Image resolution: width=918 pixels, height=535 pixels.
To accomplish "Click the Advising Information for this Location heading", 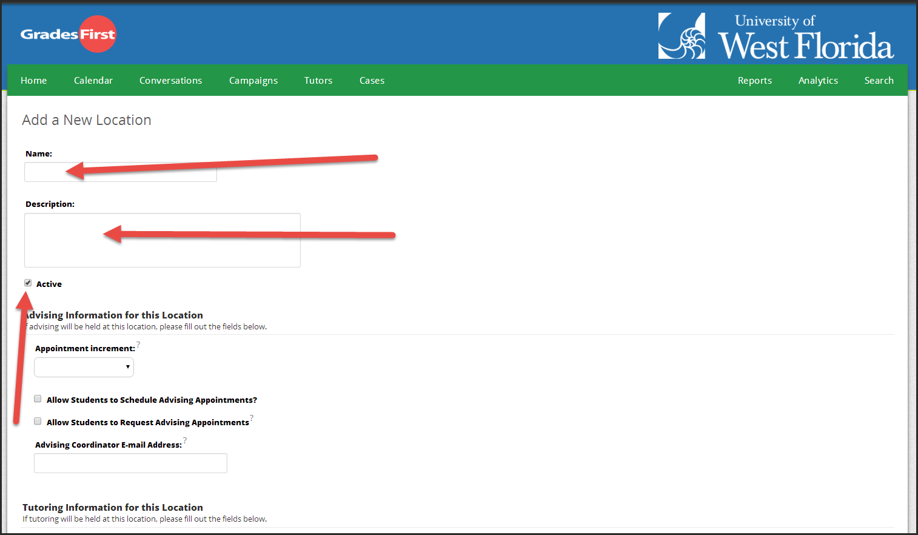I will pyautogui.click(x=113, y=315).
